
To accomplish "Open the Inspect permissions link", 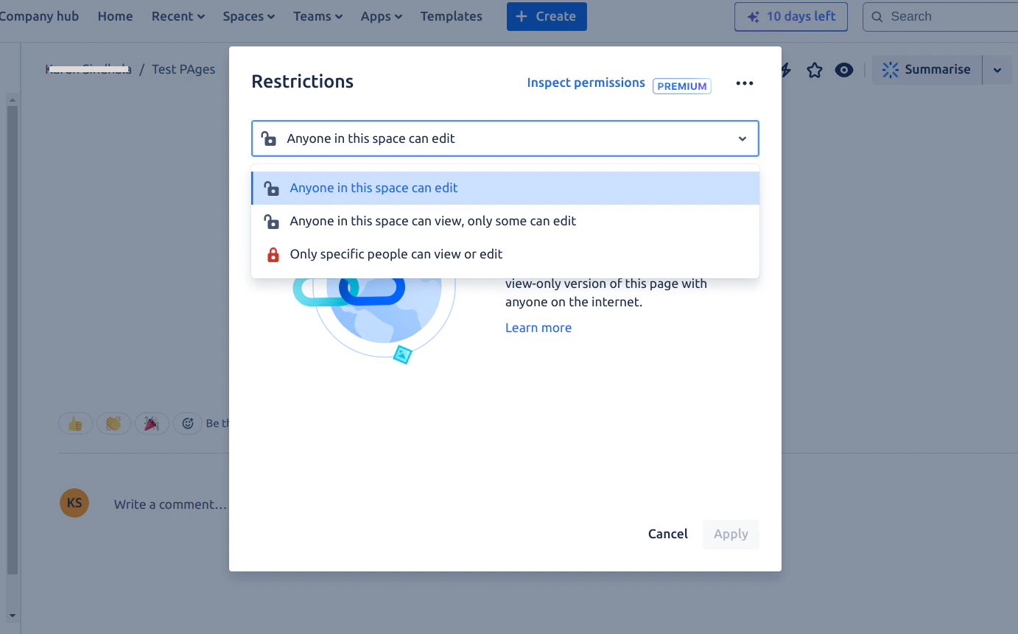I will coord(586,82).
